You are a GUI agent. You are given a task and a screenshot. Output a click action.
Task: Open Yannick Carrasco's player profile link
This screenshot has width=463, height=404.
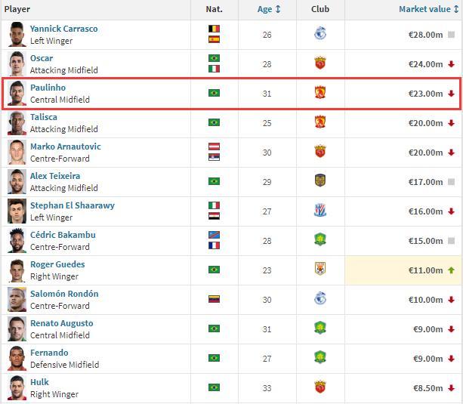[x=63, y=29]
